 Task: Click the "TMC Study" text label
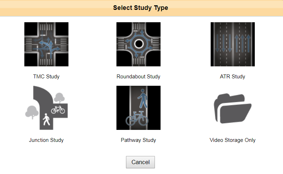46,77
